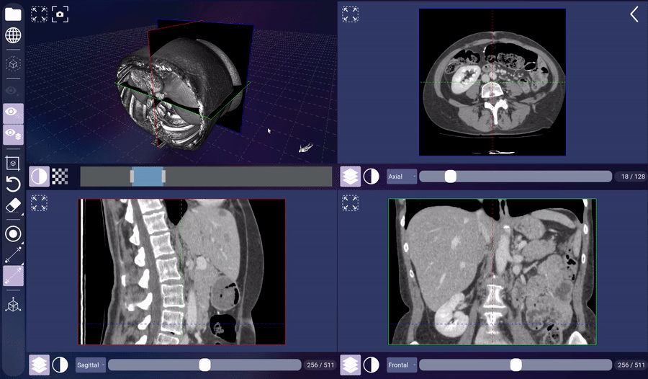Click the sagittal CT slice image
648x379 pixels.
pos(182,272)
